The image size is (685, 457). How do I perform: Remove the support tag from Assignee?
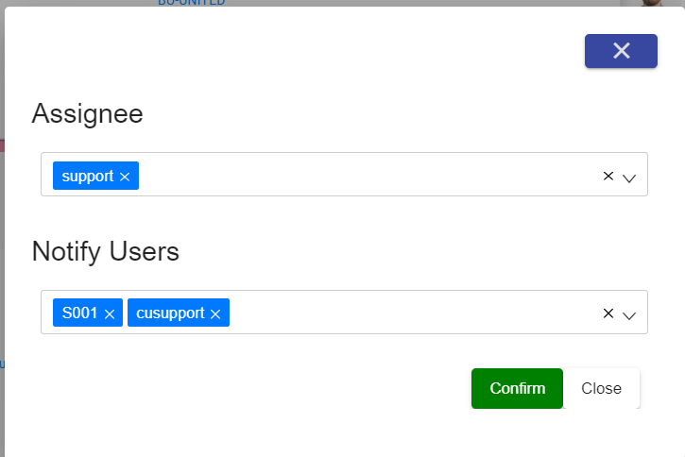tap(125, 177)
